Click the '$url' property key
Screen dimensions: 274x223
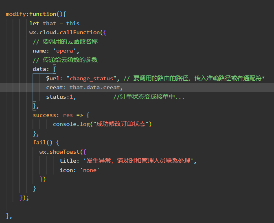(x=53, y=78)
